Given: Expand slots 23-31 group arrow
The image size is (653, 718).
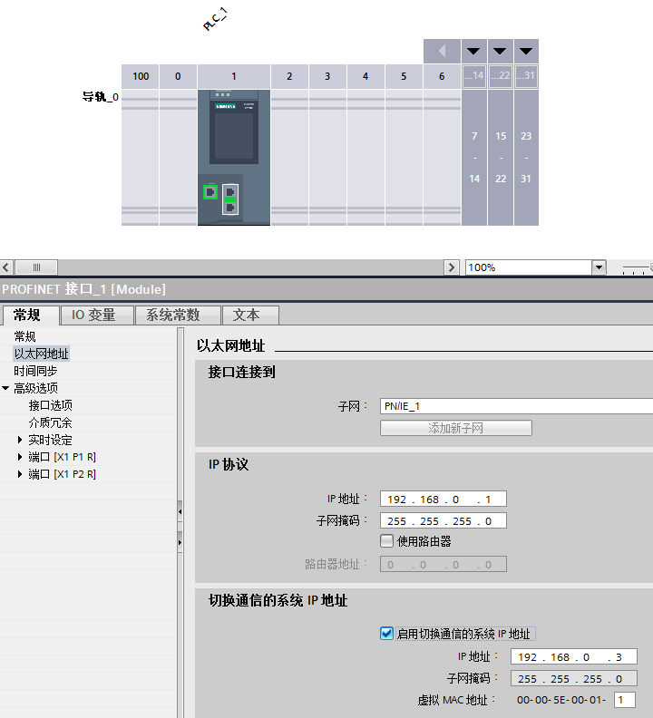Looking at the screenshot, I should pyautogui.click(x=526, y=51).
